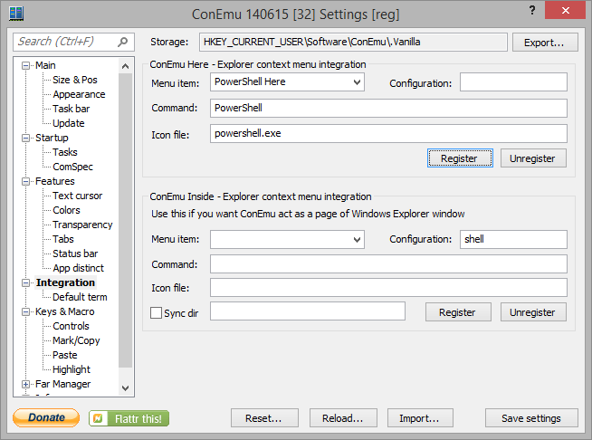Open the PowerShell Here menu item dropdown
The image size is (592, 440).
(x=357, y=82)
